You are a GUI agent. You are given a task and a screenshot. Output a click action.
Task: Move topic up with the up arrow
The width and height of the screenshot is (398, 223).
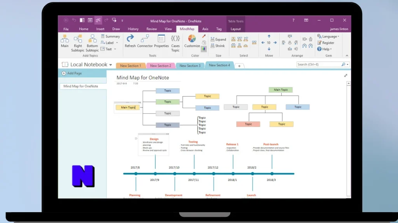pos(269,36)
